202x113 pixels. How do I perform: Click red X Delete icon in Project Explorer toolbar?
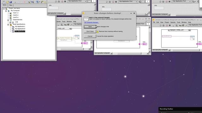(24, 2)
